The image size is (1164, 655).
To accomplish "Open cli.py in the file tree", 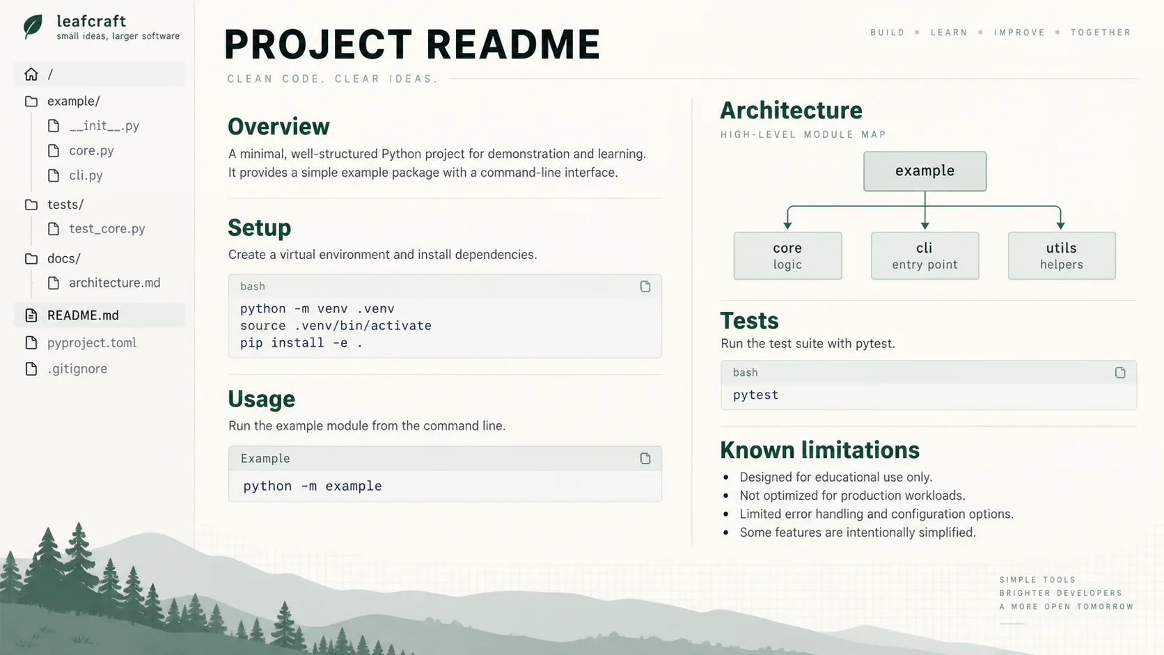I will click(86, 175).
